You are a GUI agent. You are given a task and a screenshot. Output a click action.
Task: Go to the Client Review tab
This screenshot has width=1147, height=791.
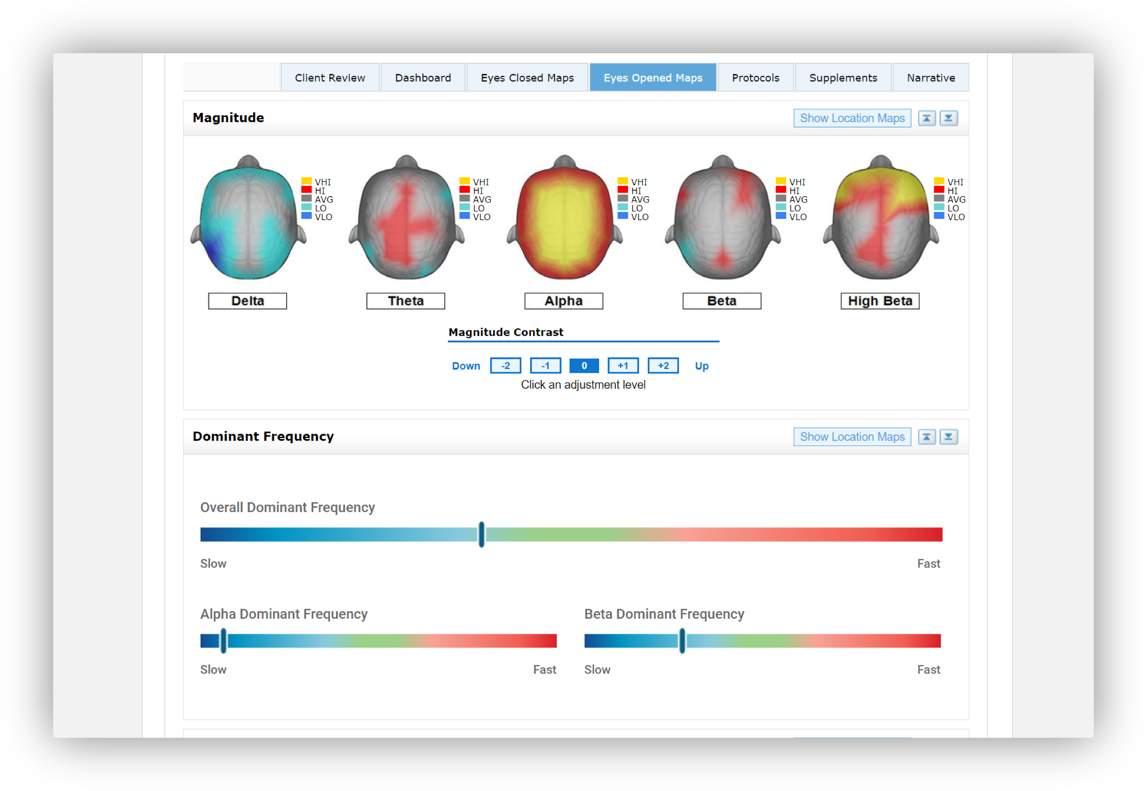(x=330, y=78)
